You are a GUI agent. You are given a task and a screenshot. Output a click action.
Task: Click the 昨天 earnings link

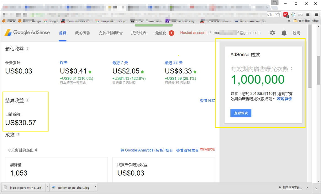[64, 62]
